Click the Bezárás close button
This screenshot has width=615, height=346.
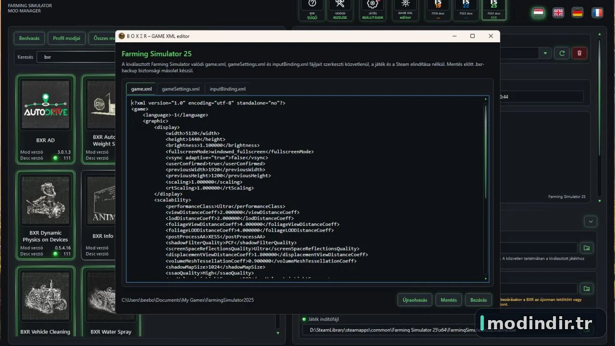tap(478, 300)
